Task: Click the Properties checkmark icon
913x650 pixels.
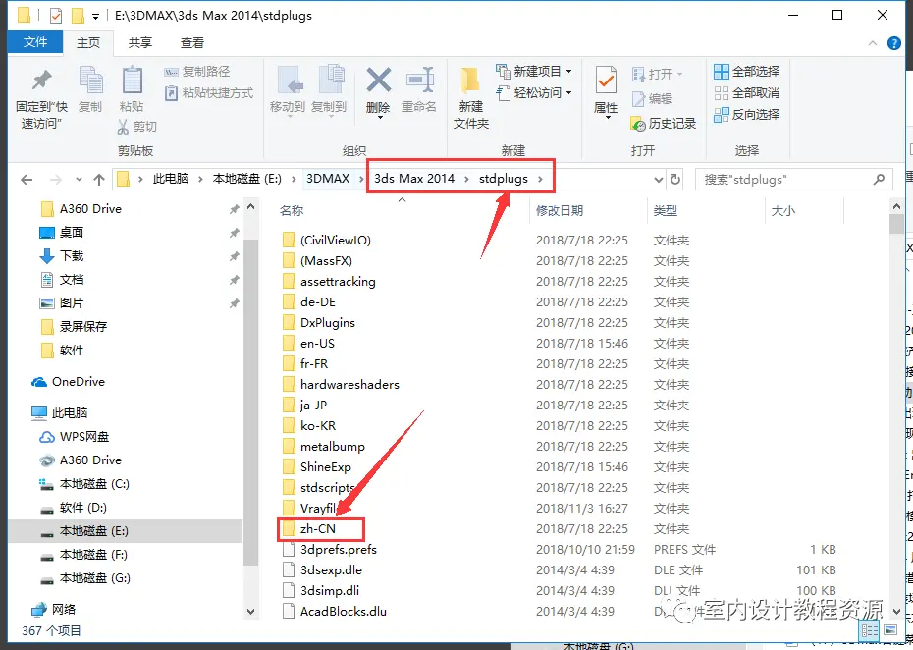Action: click(x=606, y=81)
